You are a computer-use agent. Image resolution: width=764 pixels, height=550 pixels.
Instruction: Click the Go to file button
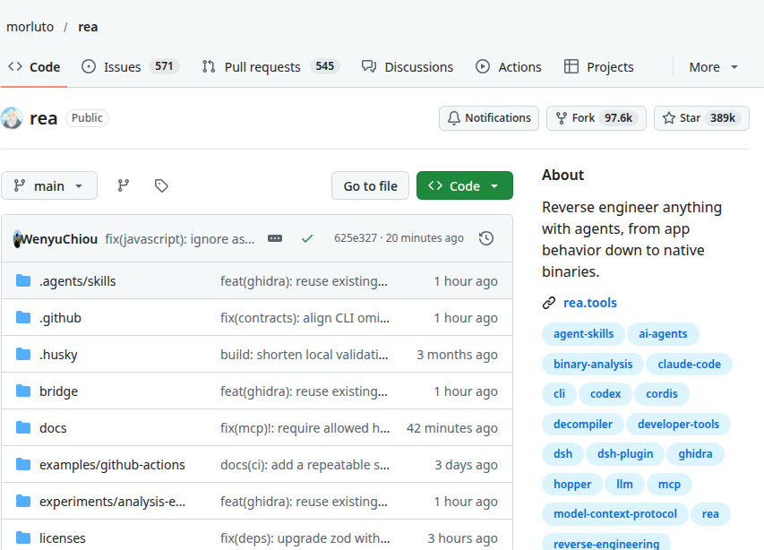(370, 185)
